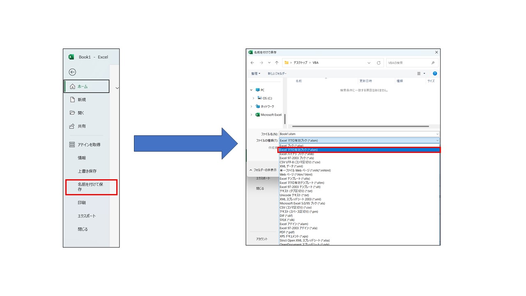Select テキスト (タブ区切り) (*.txt)

(358, 191)
